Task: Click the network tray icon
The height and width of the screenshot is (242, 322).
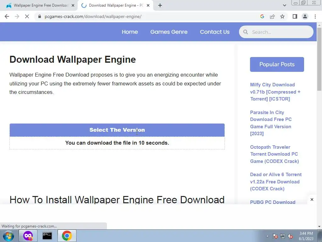Action: click(x=283, y=236)
